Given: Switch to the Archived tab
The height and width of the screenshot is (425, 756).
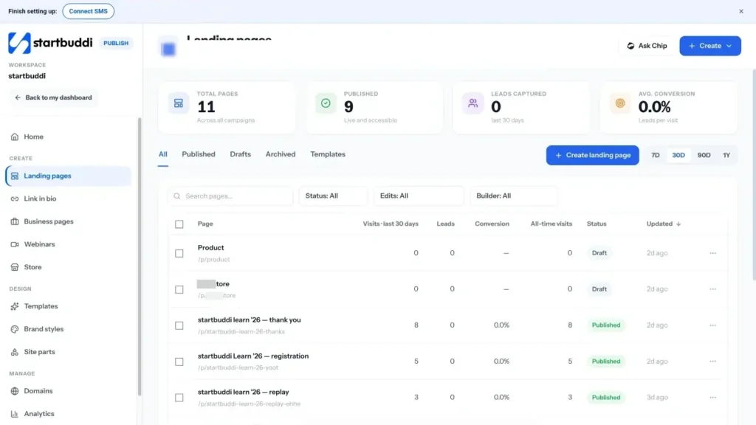Looking at the screenshot, I should click(x=280, y=154).
